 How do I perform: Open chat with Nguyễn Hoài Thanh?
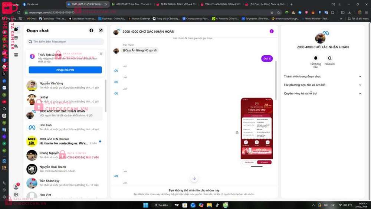[64, 169]
